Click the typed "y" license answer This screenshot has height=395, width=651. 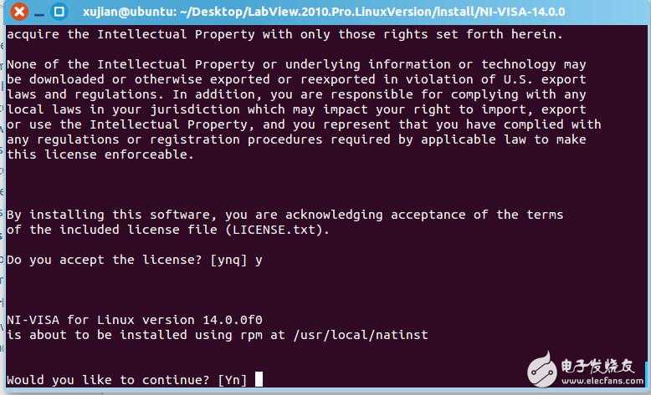pos(259,260)
